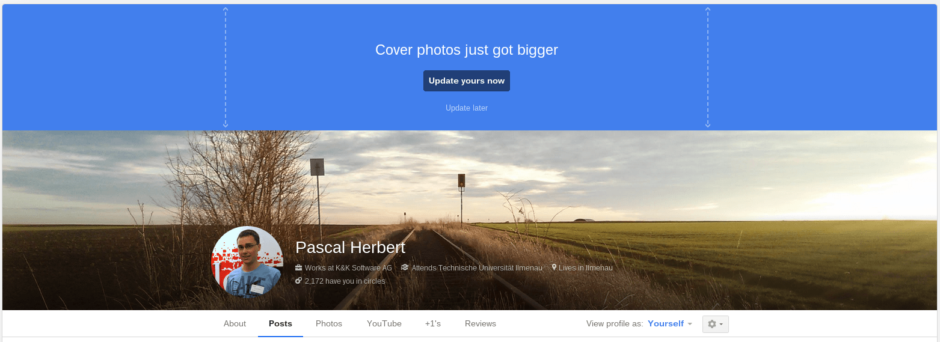The width and height of the screenshot is (940, 342).
Task: Go to the Photos tab
Action: [329, 323]
